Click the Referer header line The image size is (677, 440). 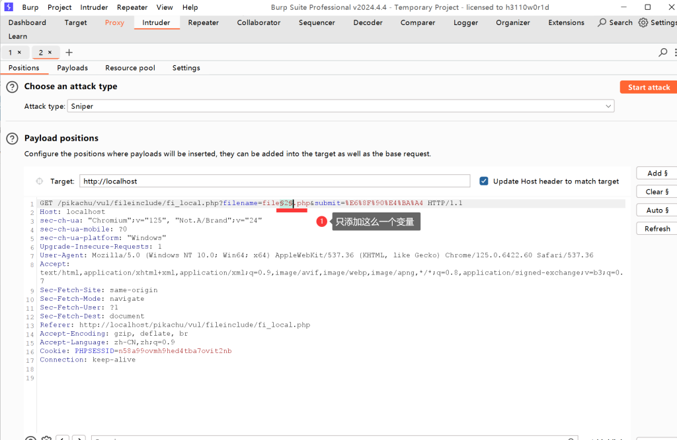tap(175, 325)
